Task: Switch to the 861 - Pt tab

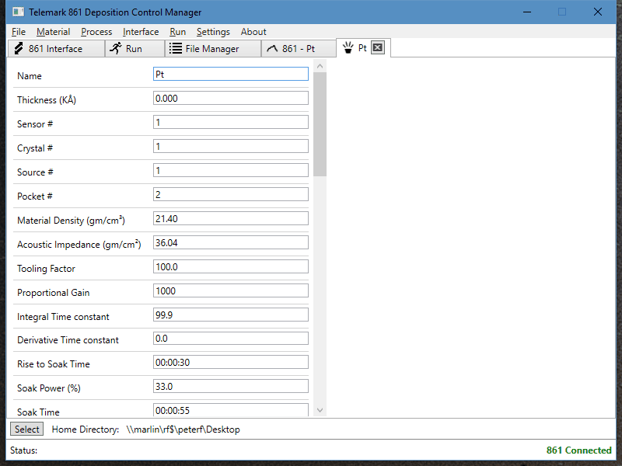Action: point(299,49)
